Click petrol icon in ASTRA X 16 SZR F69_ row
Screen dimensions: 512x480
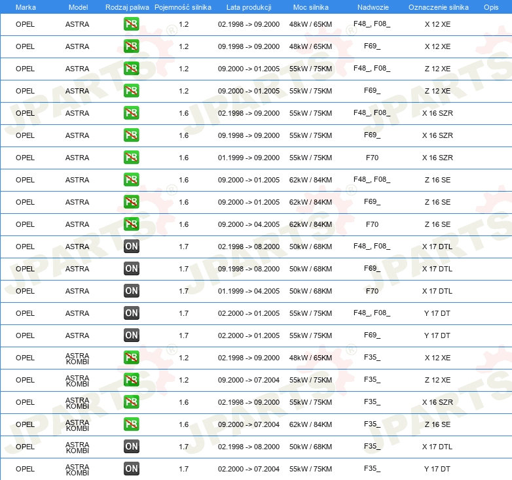131,135
